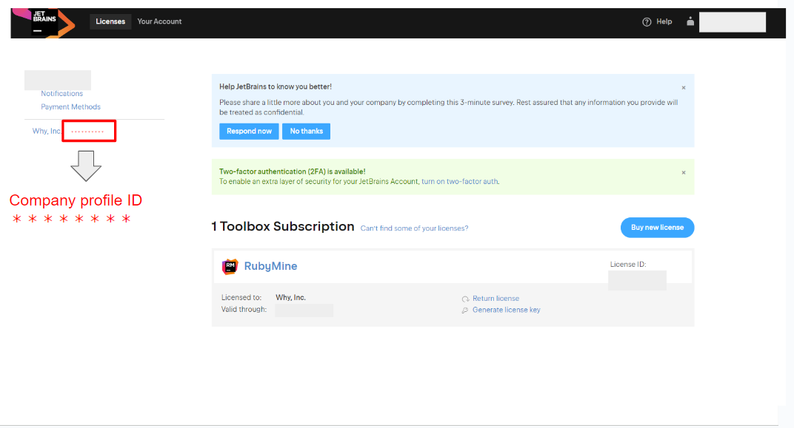Click the Return license link

(x=496, y=299)
